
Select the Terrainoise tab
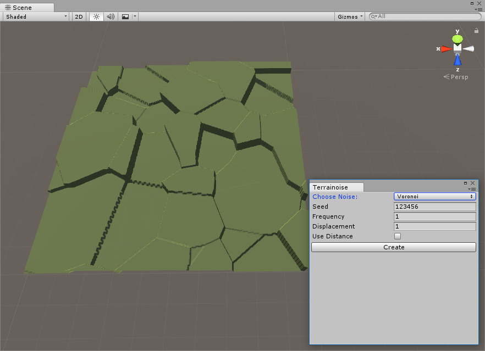click(x=336, y=187)
